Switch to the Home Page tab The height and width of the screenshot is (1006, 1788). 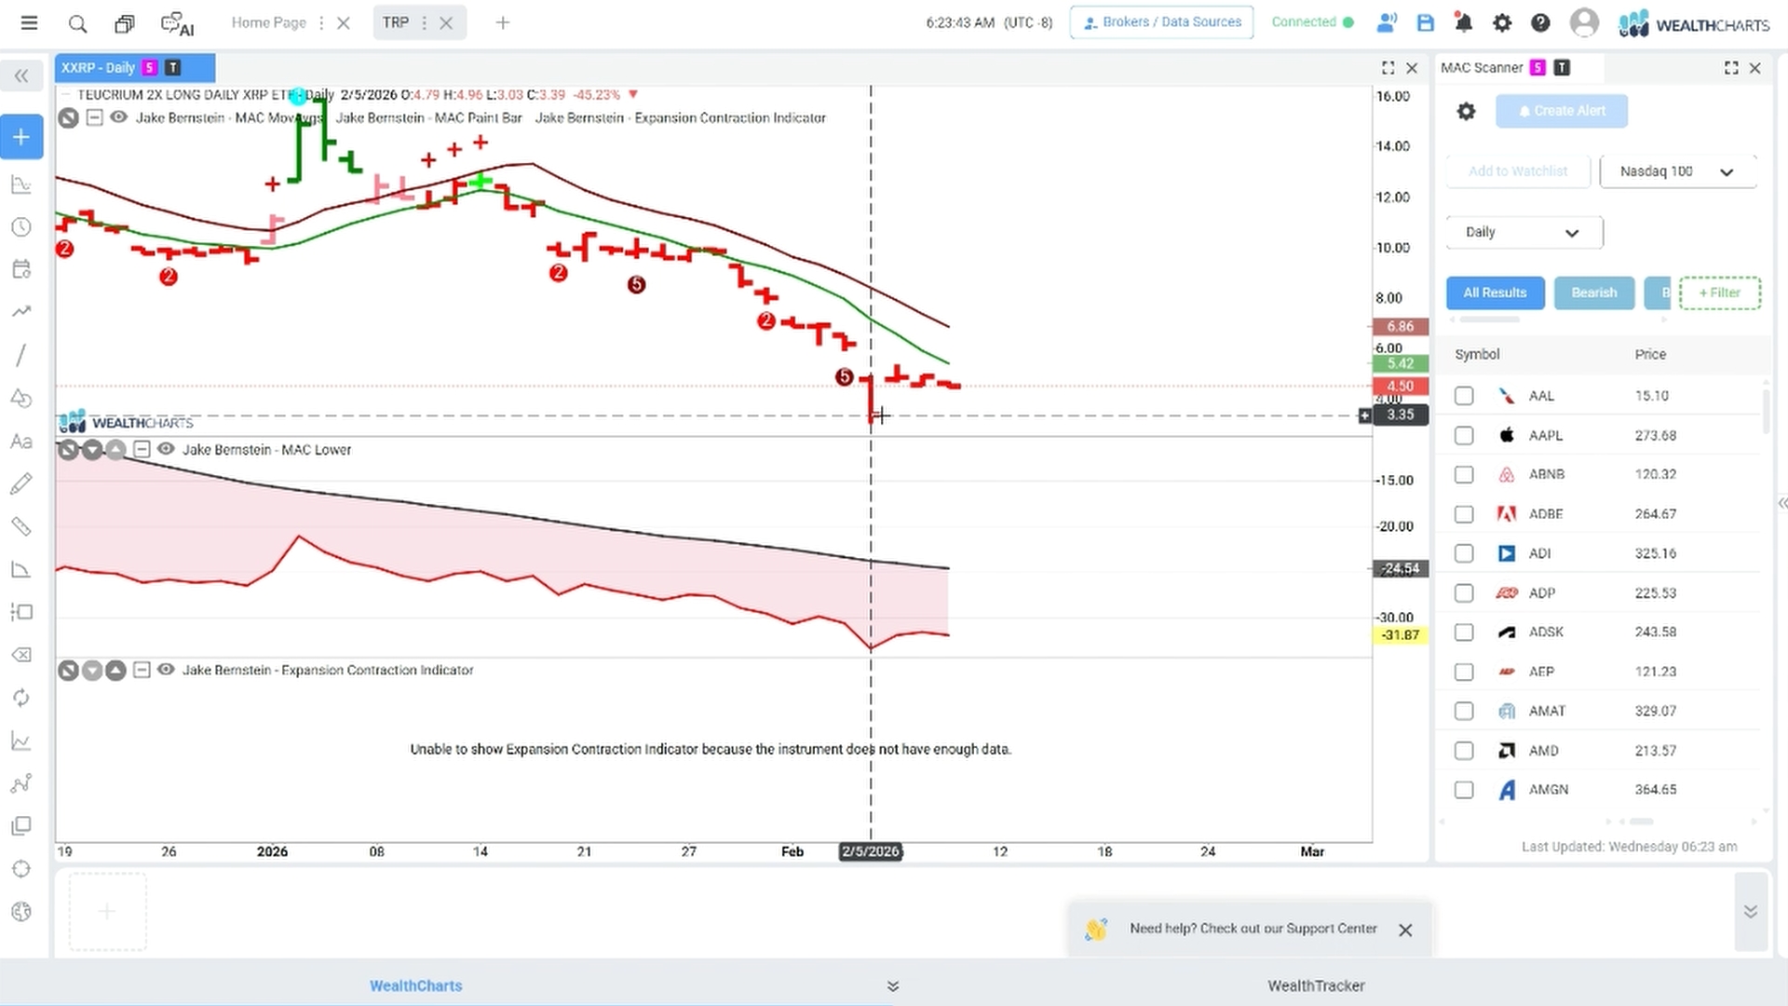point(268,22)
